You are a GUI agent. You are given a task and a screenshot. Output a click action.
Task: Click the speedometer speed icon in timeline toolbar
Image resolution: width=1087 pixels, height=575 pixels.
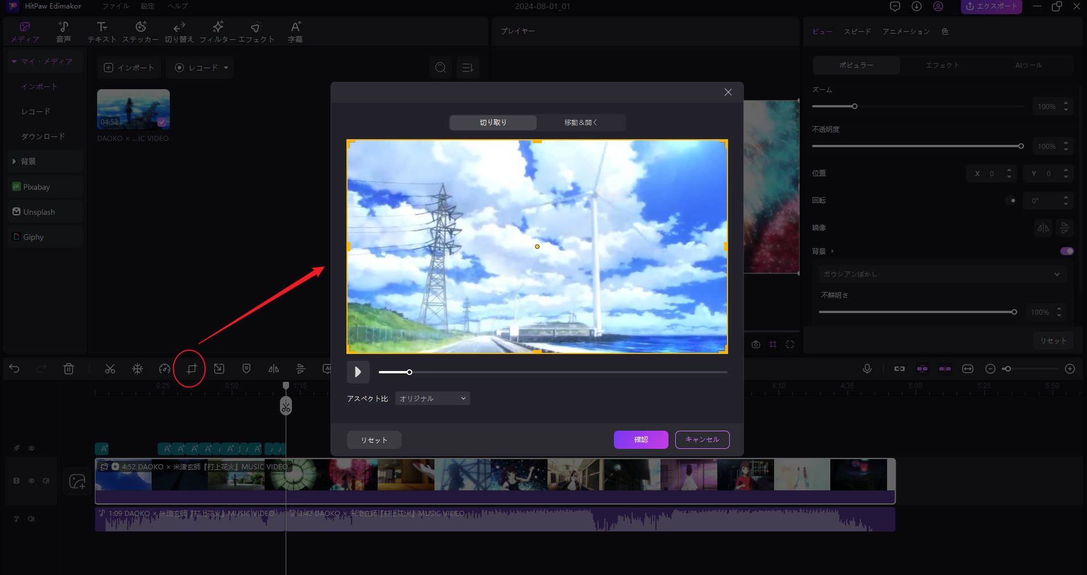164,369
